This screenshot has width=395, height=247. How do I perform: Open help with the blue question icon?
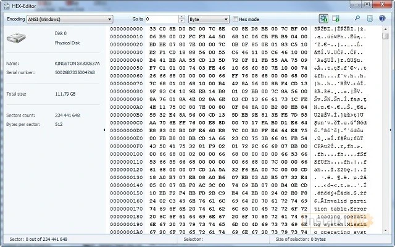(382, 19)
